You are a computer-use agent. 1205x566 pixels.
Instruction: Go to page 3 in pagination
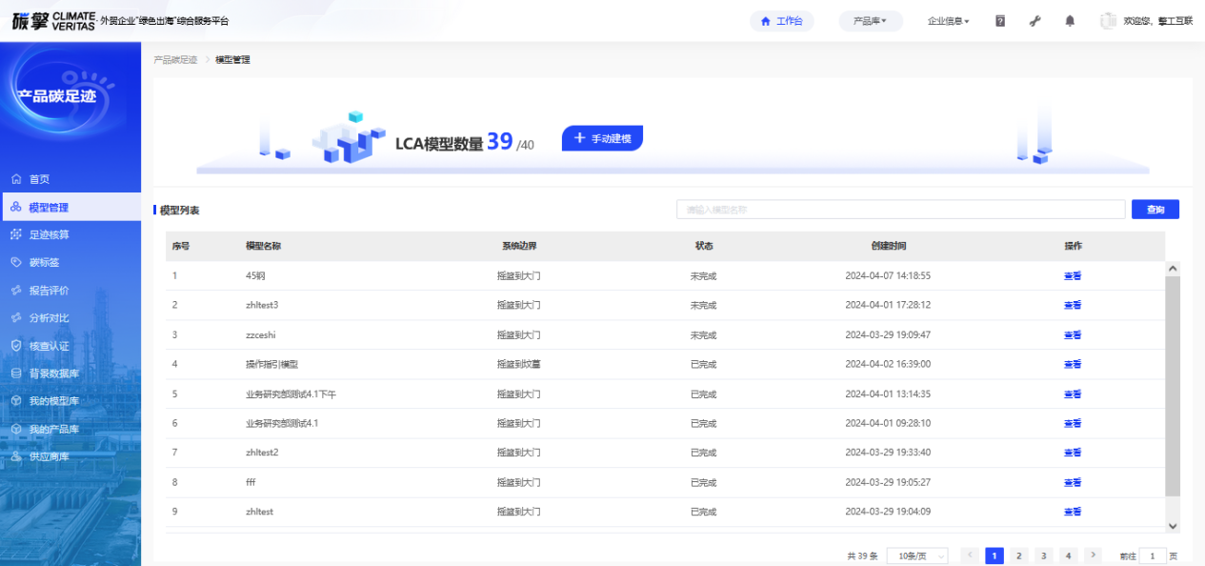(x=1043, y=556)
